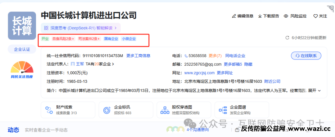
Task: Open the 财产线索 card
Action: (68, 110)
